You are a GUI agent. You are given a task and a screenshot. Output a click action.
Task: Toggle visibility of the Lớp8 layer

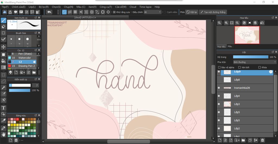coord(219,80)
